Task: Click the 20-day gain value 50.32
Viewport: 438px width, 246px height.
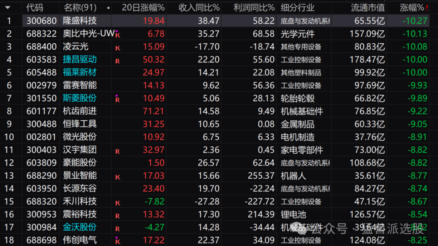Action: (x=154, y=59)
